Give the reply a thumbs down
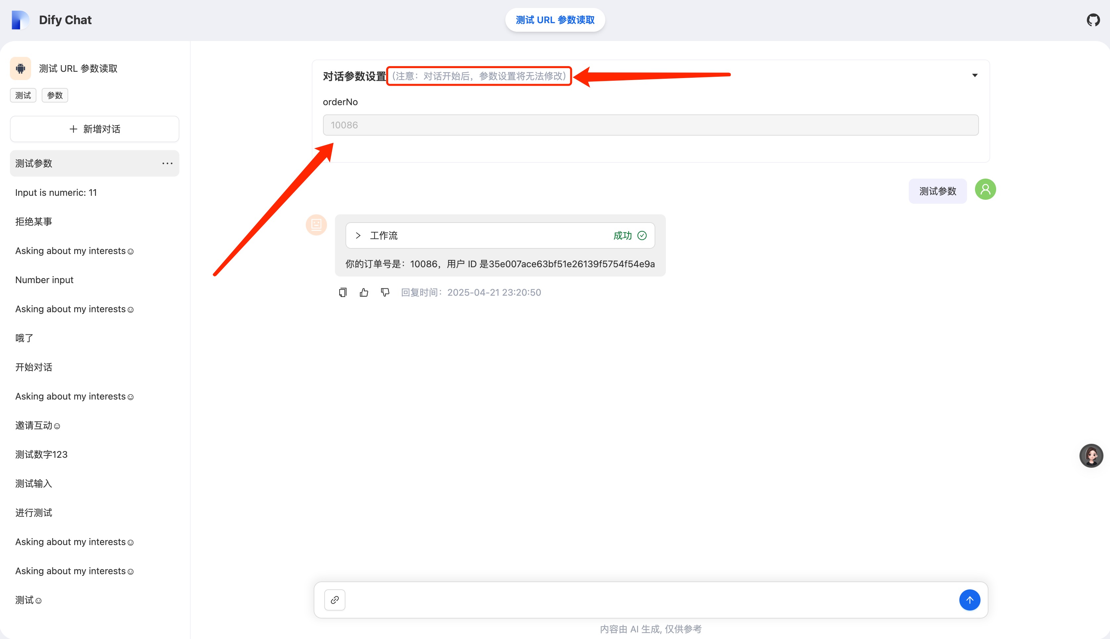This screenshot has width=1110, height=639. (385, 292)
